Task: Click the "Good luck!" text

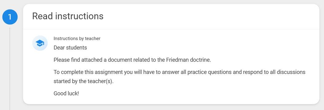Action: (x=66, y=94)
